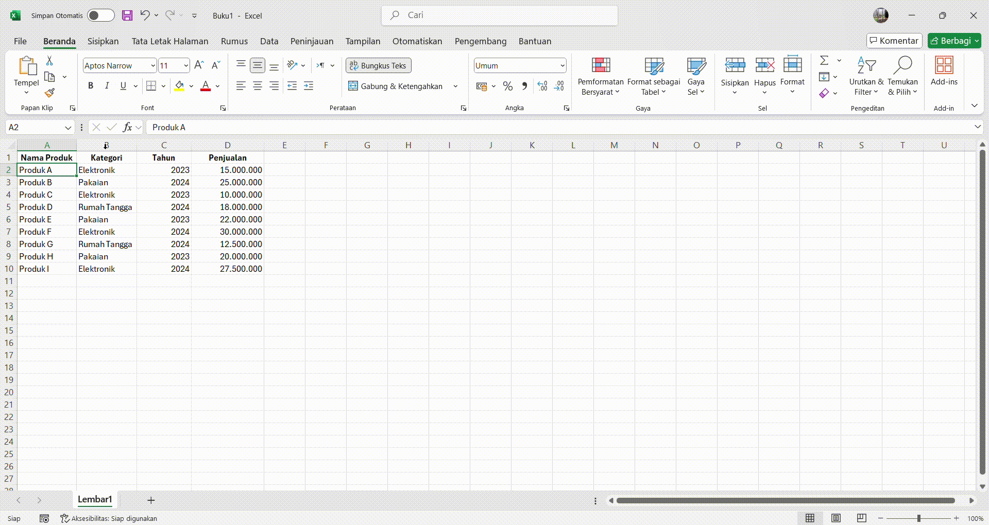Viewport: 989px width, 525px height.
Task: Switch to the Sisipkan tab
Action: pyautogui.click(x=103, y=41)
